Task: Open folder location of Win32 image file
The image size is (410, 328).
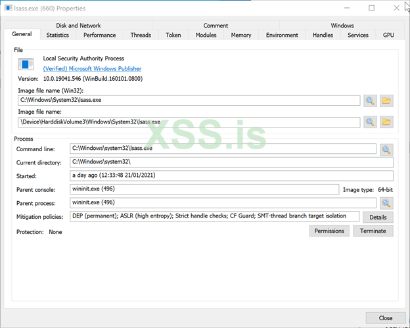Action: (386, 101)
